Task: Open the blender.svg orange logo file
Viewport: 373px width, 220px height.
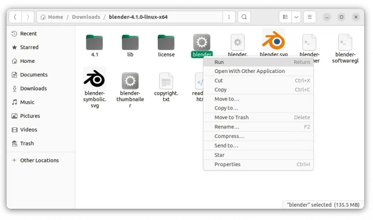Action: coord(273,40)
